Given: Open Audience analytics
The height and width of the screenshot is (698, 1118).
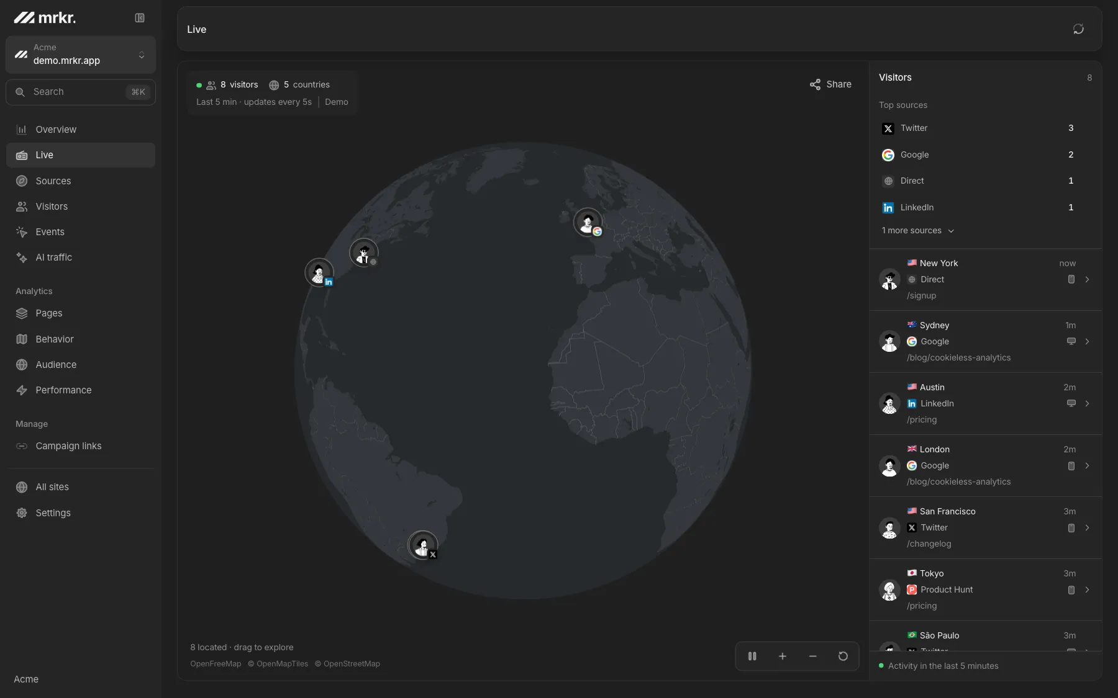Looking at the screenshot, I should coord(81,365).
